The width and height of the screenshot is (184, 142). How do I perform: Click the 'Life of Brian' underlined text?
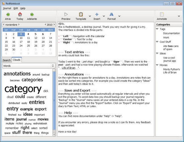pyautogui.click(x=69, y=68)
